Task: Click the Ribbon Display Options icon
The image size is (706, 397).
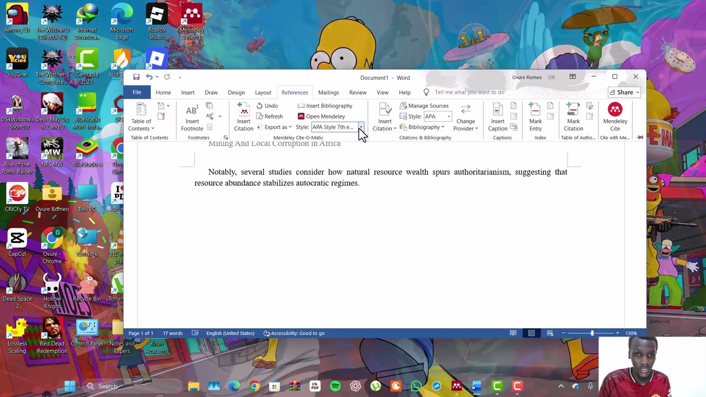Action: 573,77
